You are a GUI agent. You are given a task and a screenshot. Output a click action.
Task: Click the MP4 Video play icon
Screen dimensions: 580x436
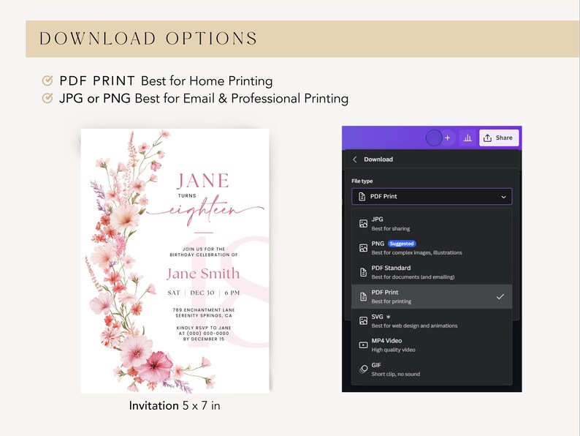coord(363,345)
